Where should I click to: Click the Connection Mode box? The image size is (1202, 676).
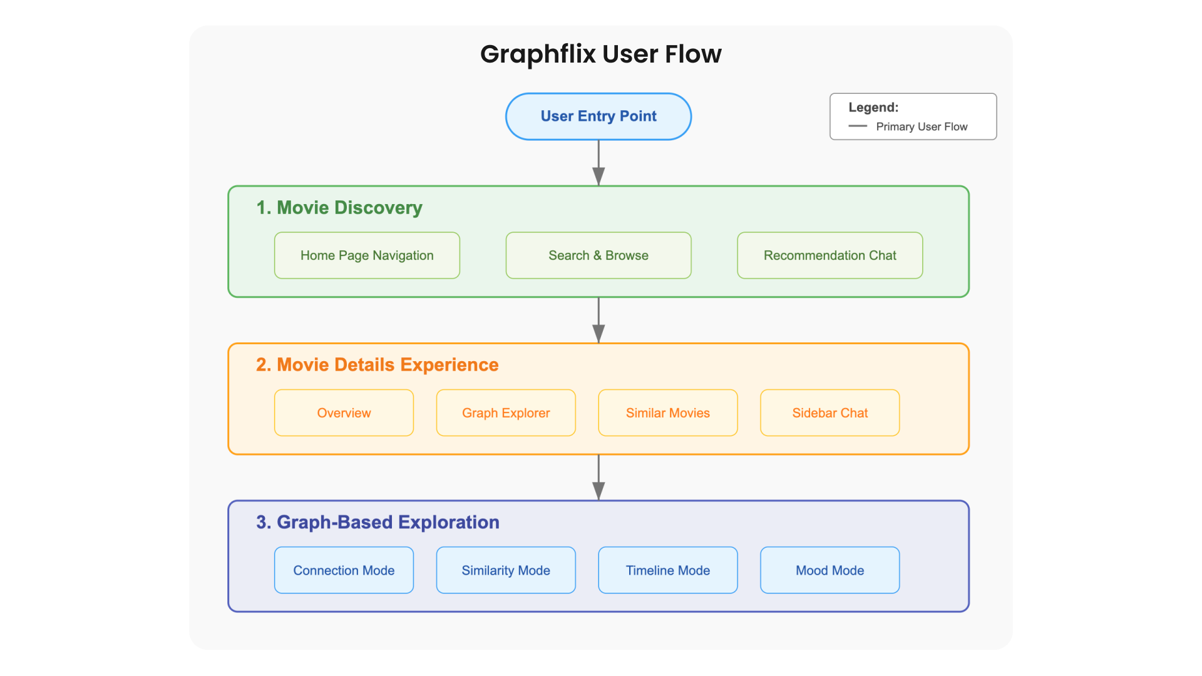tap(344, 570)
